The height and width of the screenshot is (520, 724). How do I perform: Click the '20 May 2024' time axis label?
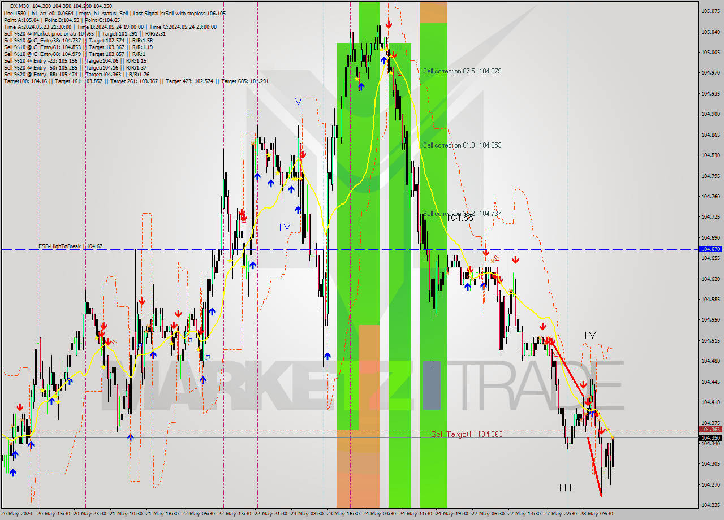[18, 514]
